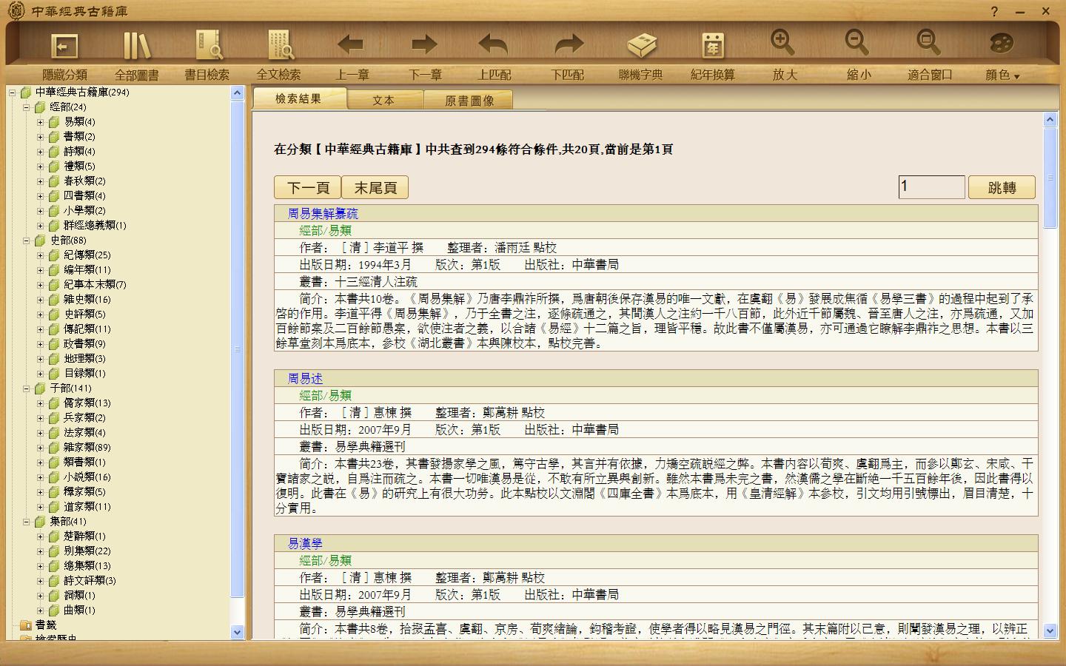Fit content using 適合窗口 icon

[x=929, y=44]
